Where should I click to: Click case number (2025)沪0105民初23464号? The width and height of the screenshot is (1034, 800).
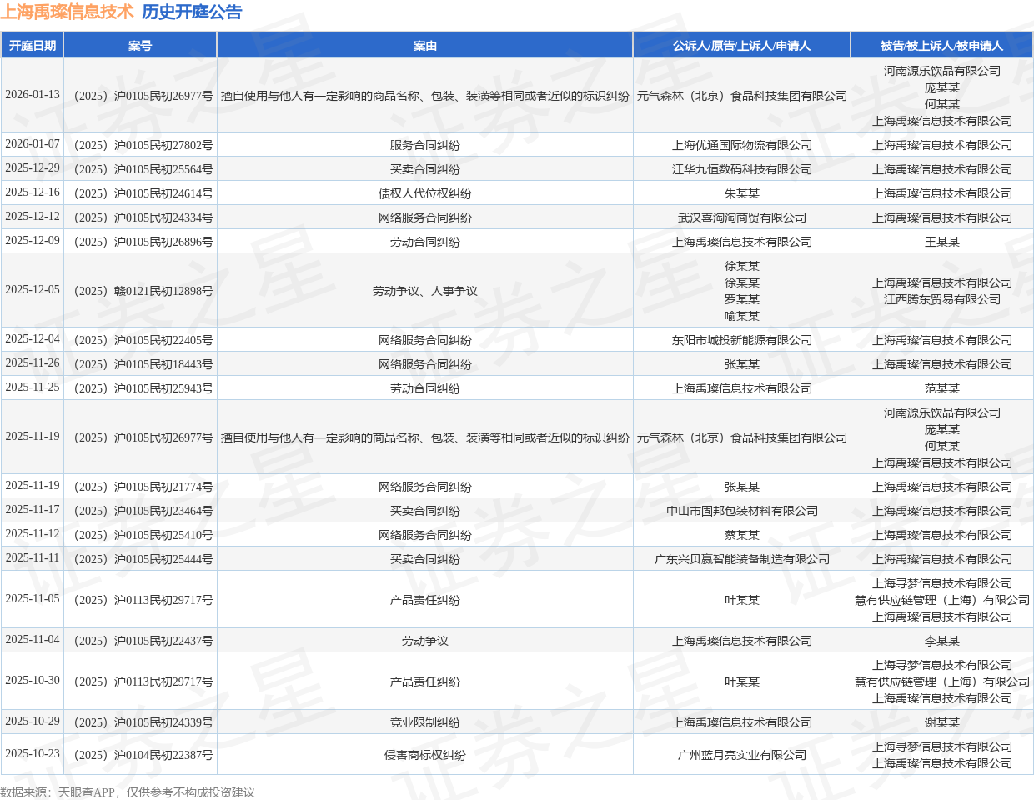[x=140, y=511]
